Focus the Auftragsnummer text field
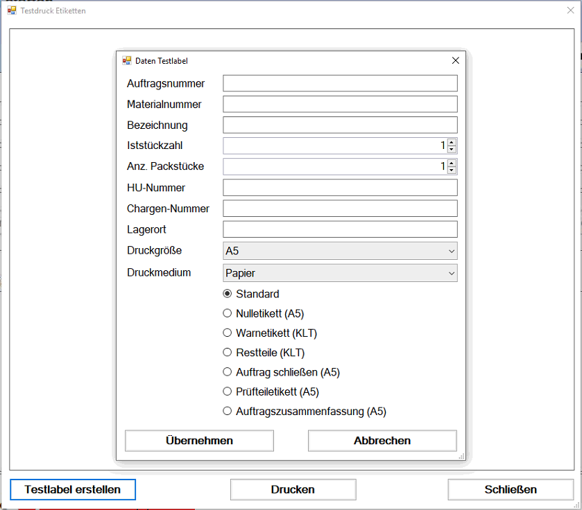This screenshot has width=582, height=510. coord(340,83)
